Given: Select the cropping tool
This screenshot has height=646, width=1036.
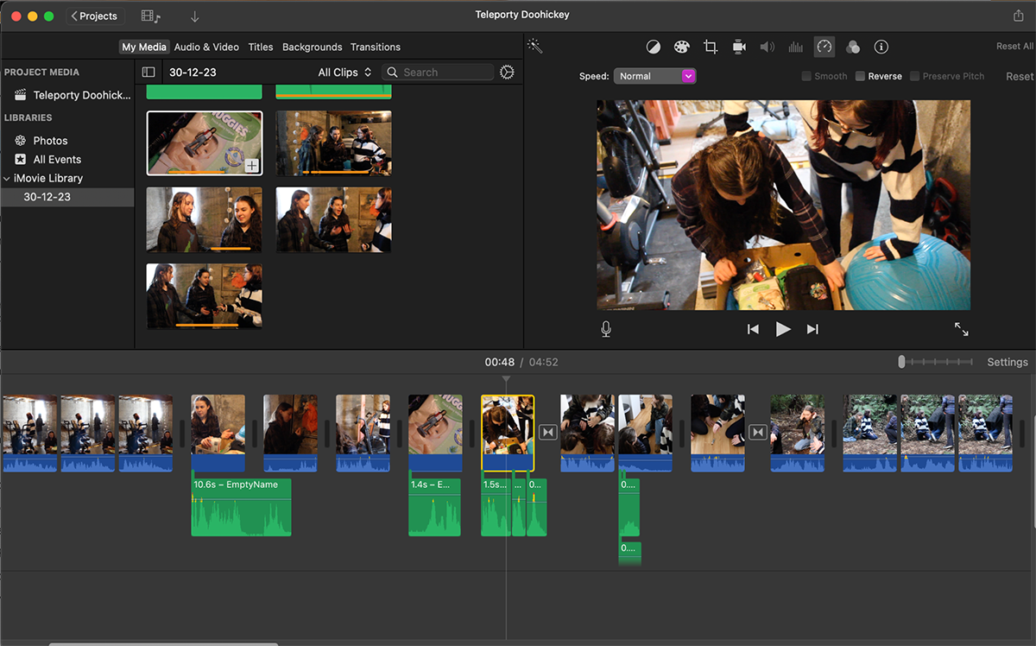Looking at the screenshot, I should tap(711, 47).
